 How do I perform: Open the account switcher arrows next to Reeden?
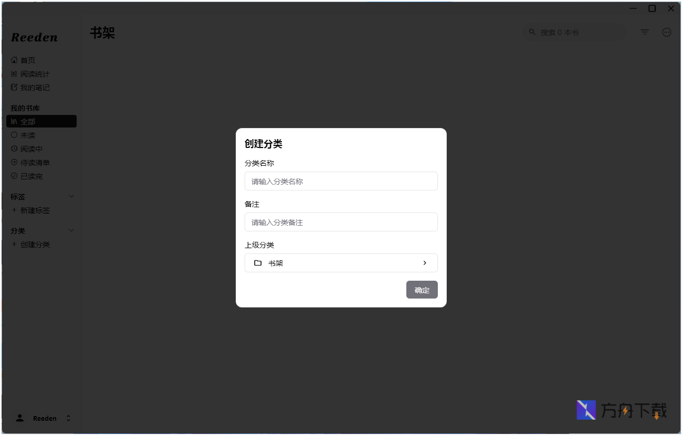tap(68, 418)
